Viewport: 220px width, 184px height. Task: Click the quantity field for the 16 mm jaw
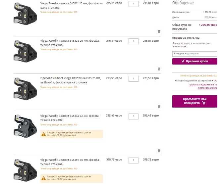click(133, 4)
